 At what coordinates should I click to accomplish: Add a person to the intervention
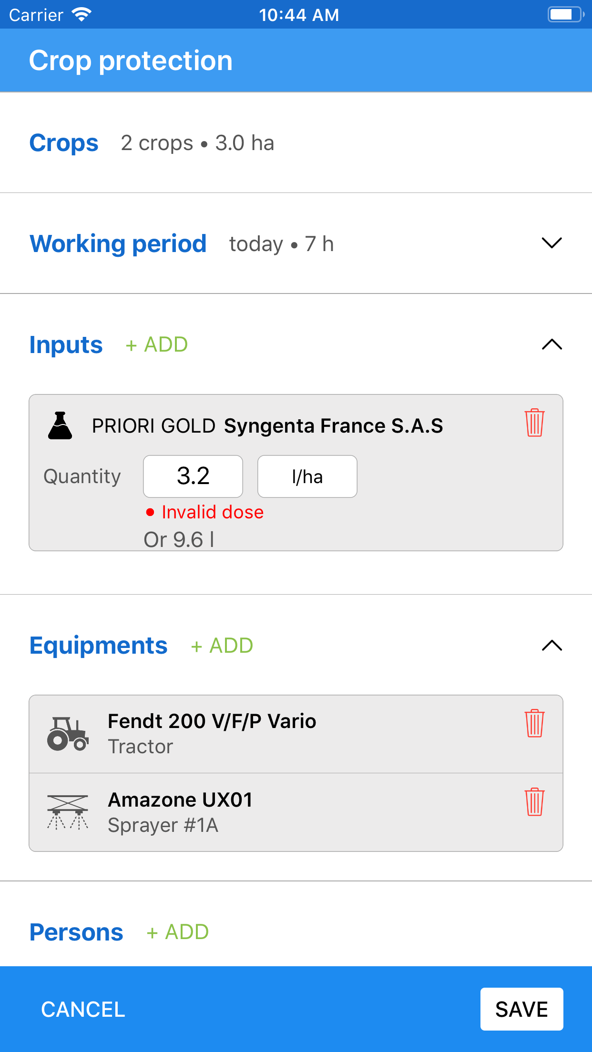(x=178, y=932)
